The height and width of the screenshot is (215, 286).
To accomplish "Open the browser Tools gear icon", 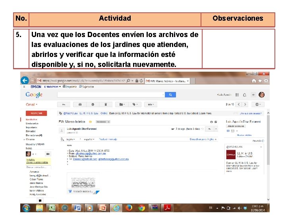I will point(266,80).
